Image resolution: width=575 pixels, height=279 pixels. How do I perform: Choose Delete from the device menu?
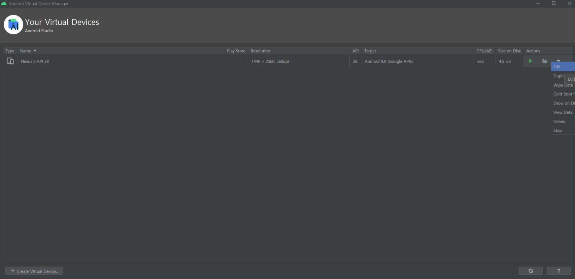[x=563, y=121]
